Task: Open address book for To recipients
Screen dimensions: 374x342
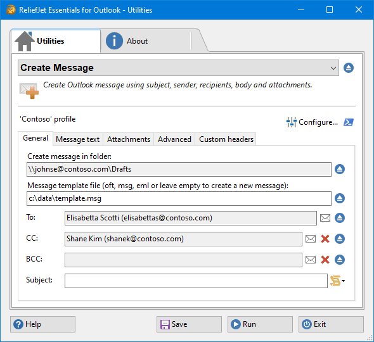Action: [325, 218]
